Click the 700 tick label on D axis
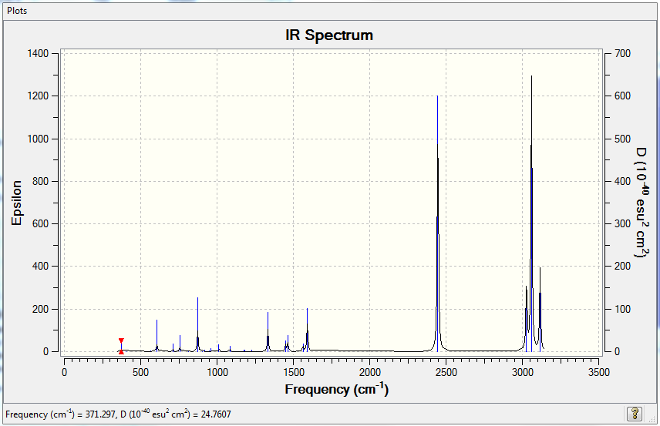Viewport: 660px width, 426px height. tap(622, 53)
